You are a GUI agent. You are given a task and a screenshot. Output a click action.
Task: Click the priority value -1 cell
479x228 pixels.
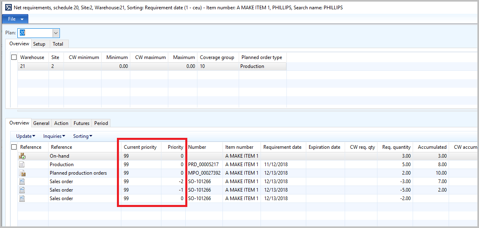(174, 190)
